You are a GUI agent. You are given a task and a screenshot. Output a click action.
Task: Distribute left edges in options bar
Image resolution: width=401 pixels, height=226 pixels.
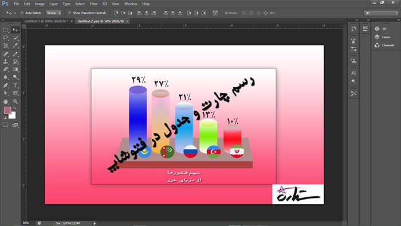pyautogui.click(x=189, y=13)
